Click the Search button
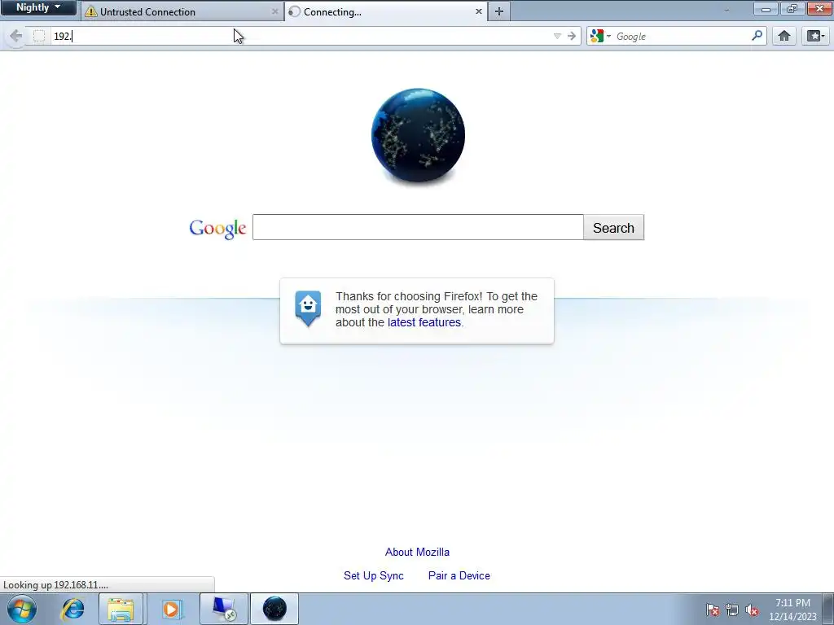The width and height of the screenshot is (834, 625). pos(614,228)
